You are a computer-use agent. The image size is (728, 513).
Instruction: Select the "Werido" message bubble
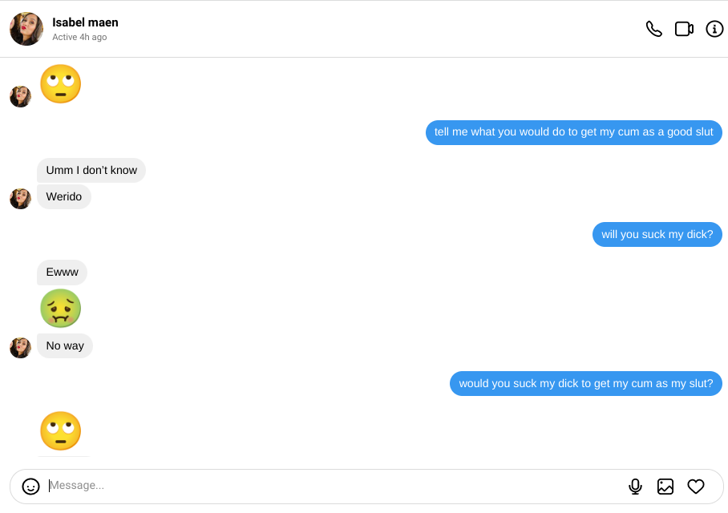pos(64,196)
